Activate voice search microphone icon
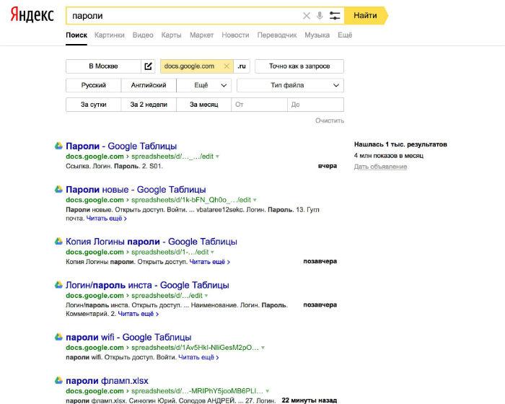Screen dimensions: 505x404 (x=320, y=15)
